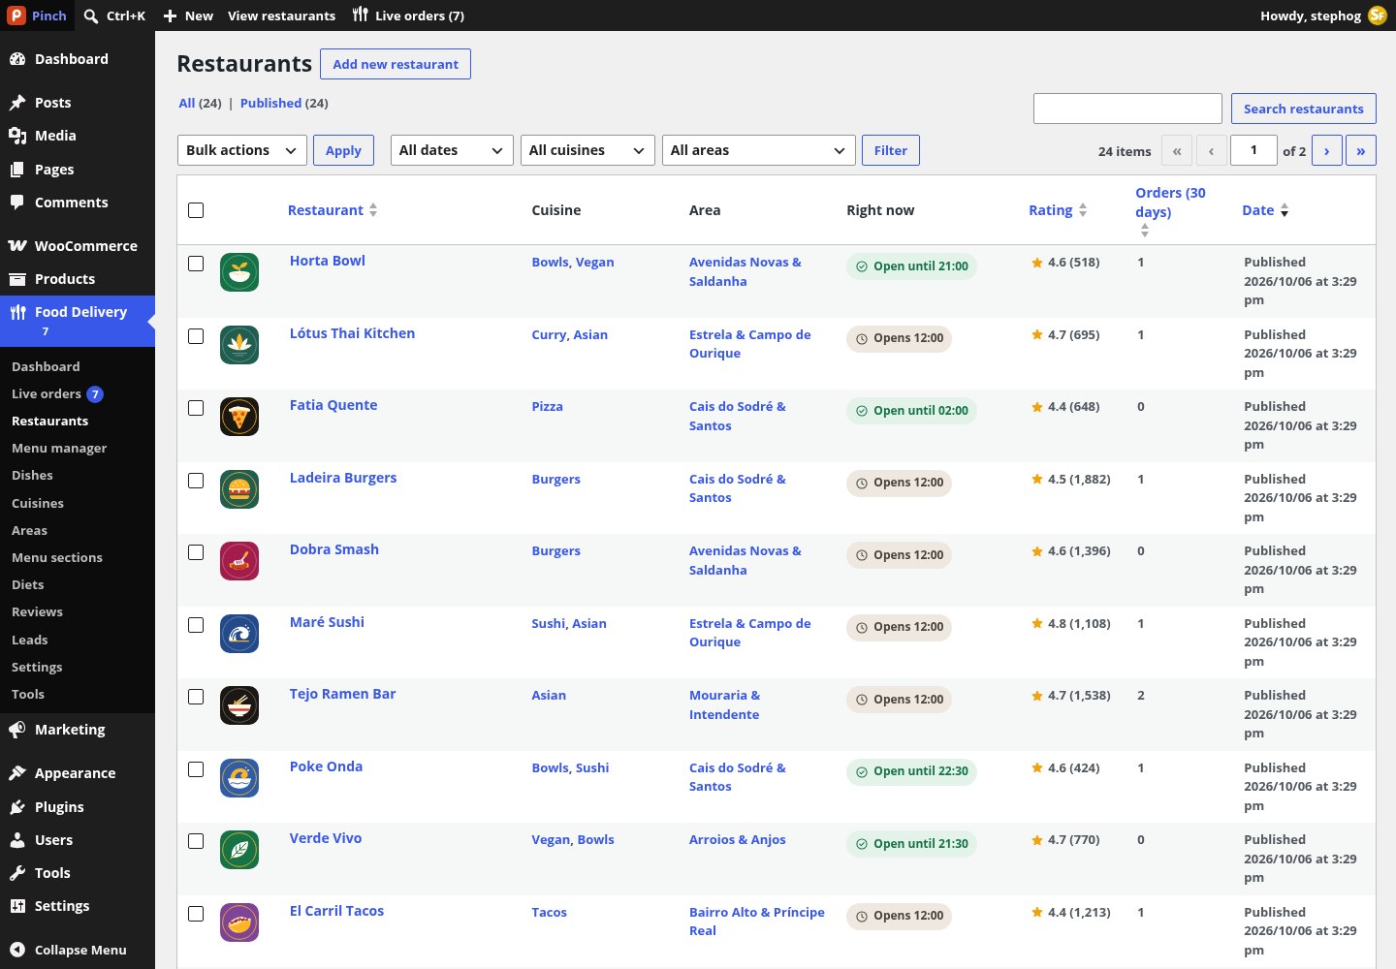Click the Maré Sushi wave logo
Image resolution: width=1396 pixels, height=969 pixels.
tap(239, 634)
